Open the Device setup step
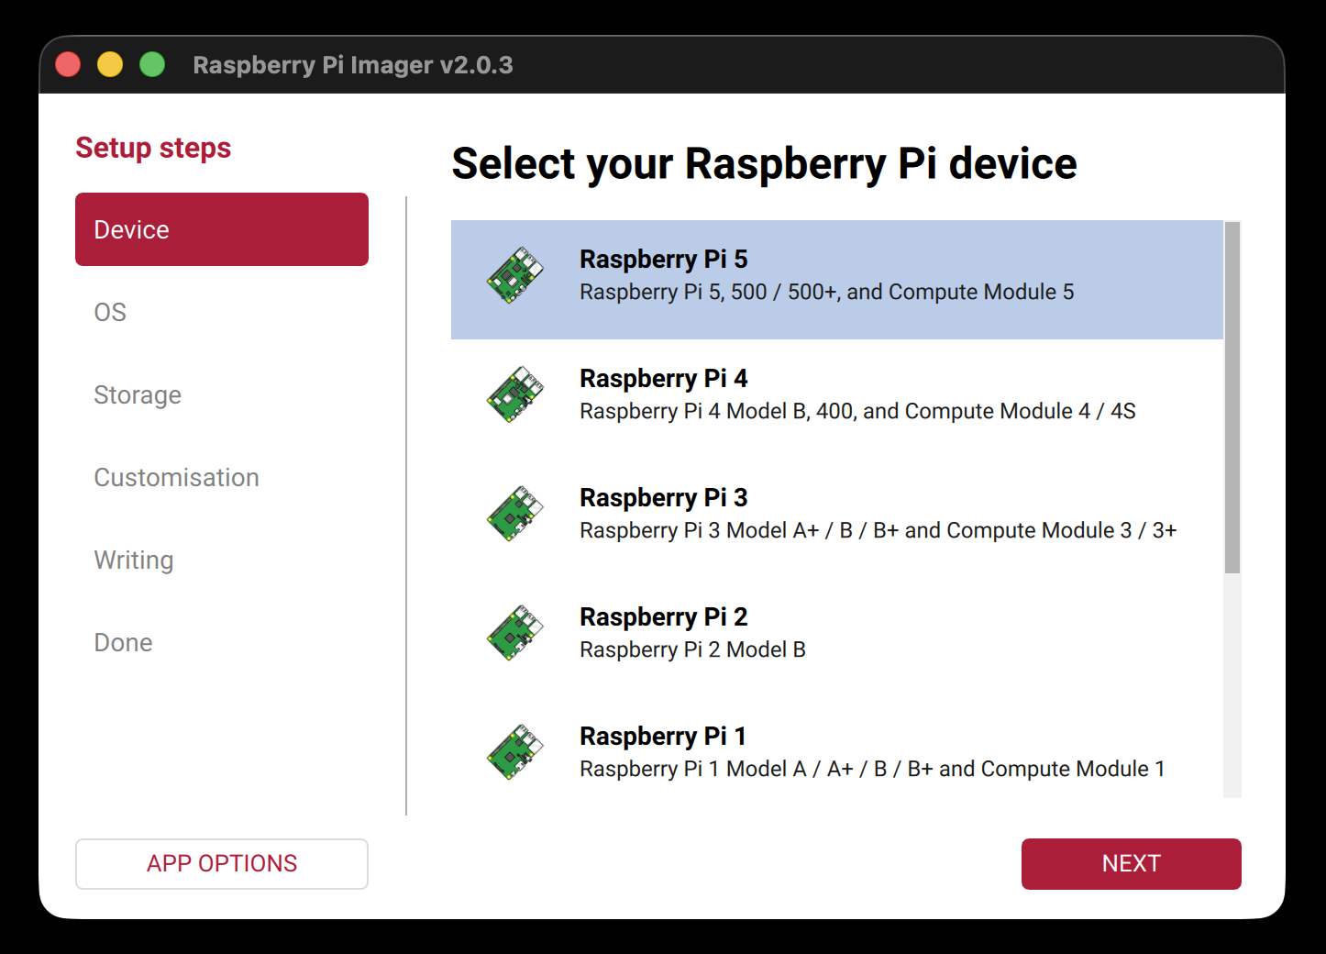 coord(222,229)
